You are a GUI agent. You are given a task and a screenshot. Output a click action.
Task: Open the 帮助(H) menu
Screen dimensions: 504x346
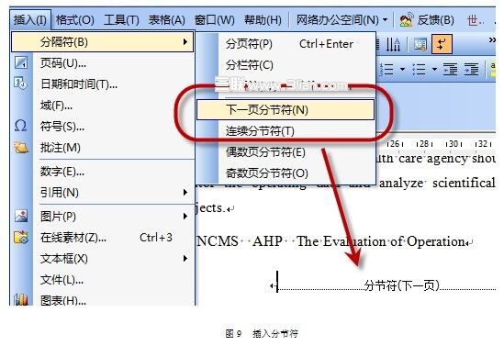click(263, 20)
